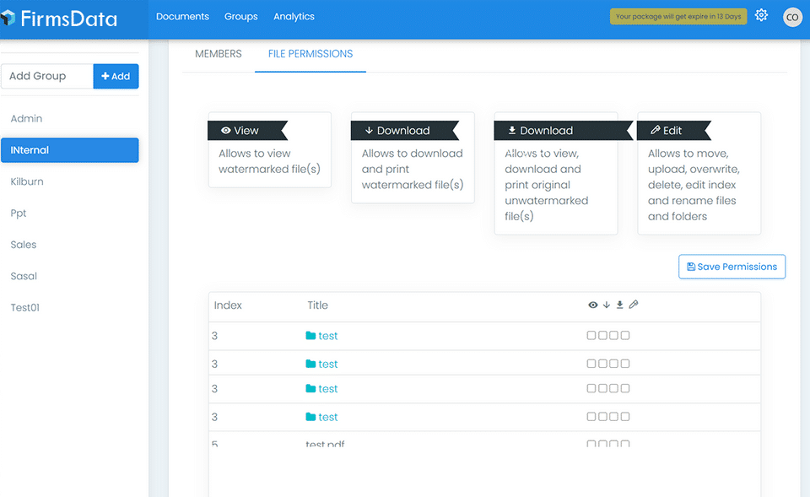
Task: Open the Test01 group
Action: pyautogui.click(x=70, y=307)
